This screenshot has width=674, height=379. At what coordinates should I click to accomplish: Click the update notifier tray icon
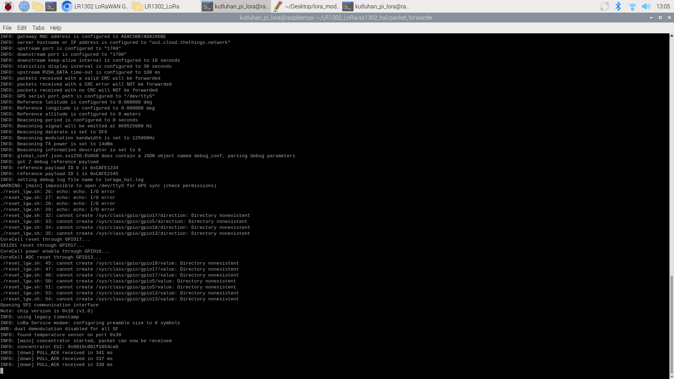point(604,6)
